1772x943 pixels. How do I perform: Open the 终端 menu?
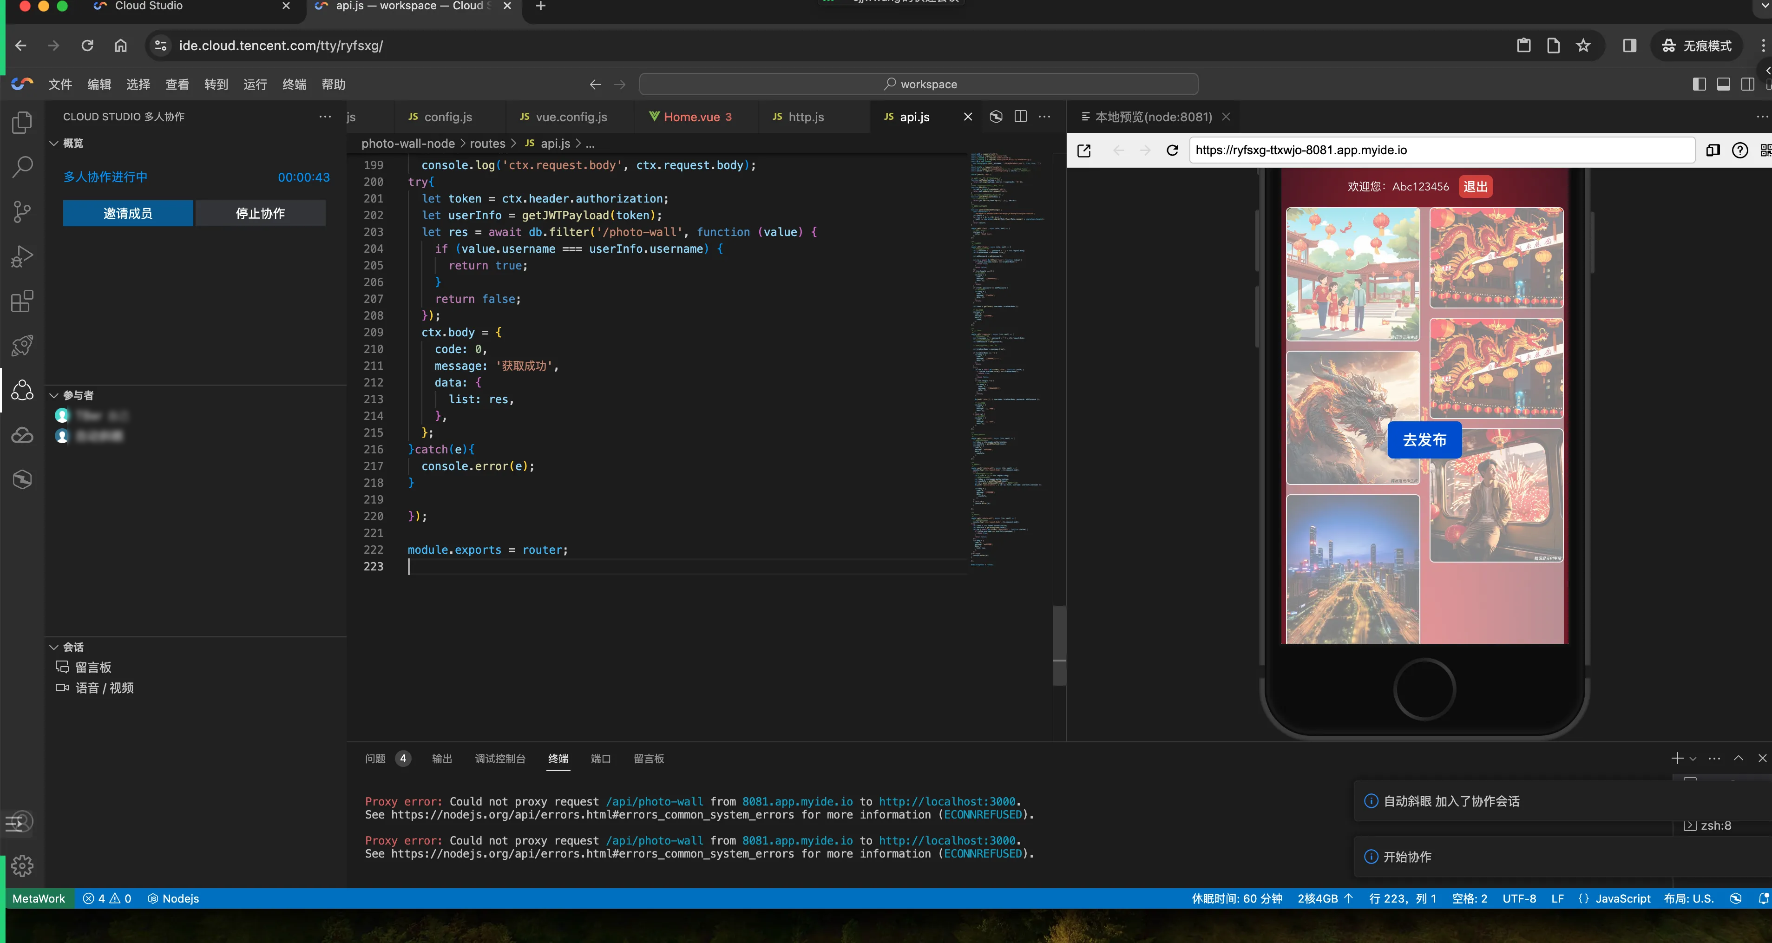tap(294, 84)
